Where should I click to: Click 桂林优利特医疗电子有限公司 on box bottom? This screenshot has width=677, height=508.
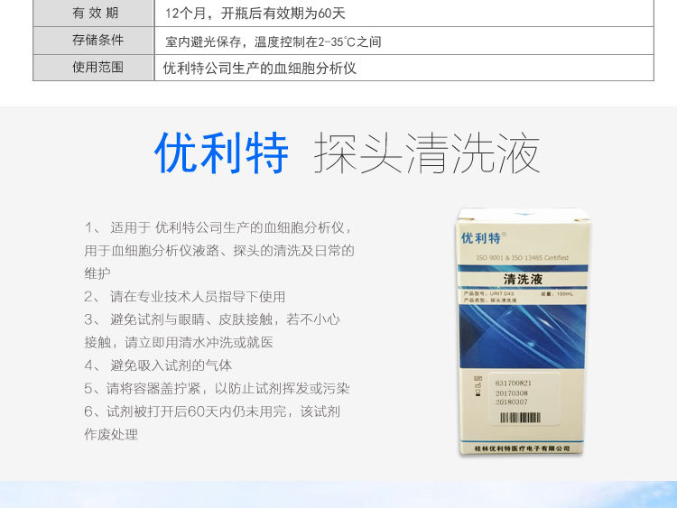click(x=522, y=448)
